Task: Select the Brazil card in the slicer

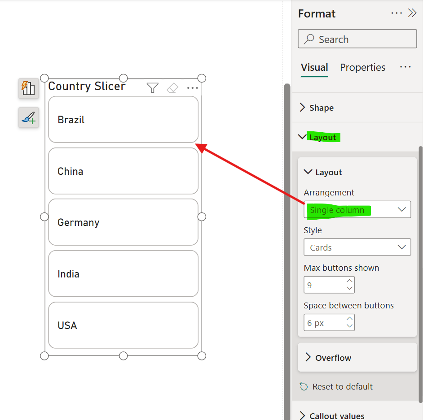Action: click(x=123, y=120)
